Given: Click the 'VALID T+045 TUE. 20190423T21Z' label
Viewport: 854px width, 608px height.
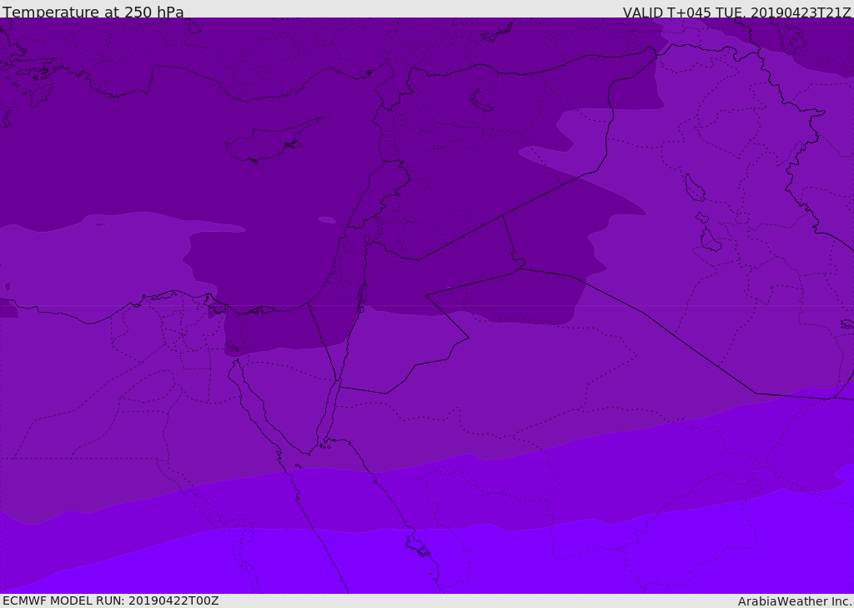Looking at the screenshot, I should (737, 12).
